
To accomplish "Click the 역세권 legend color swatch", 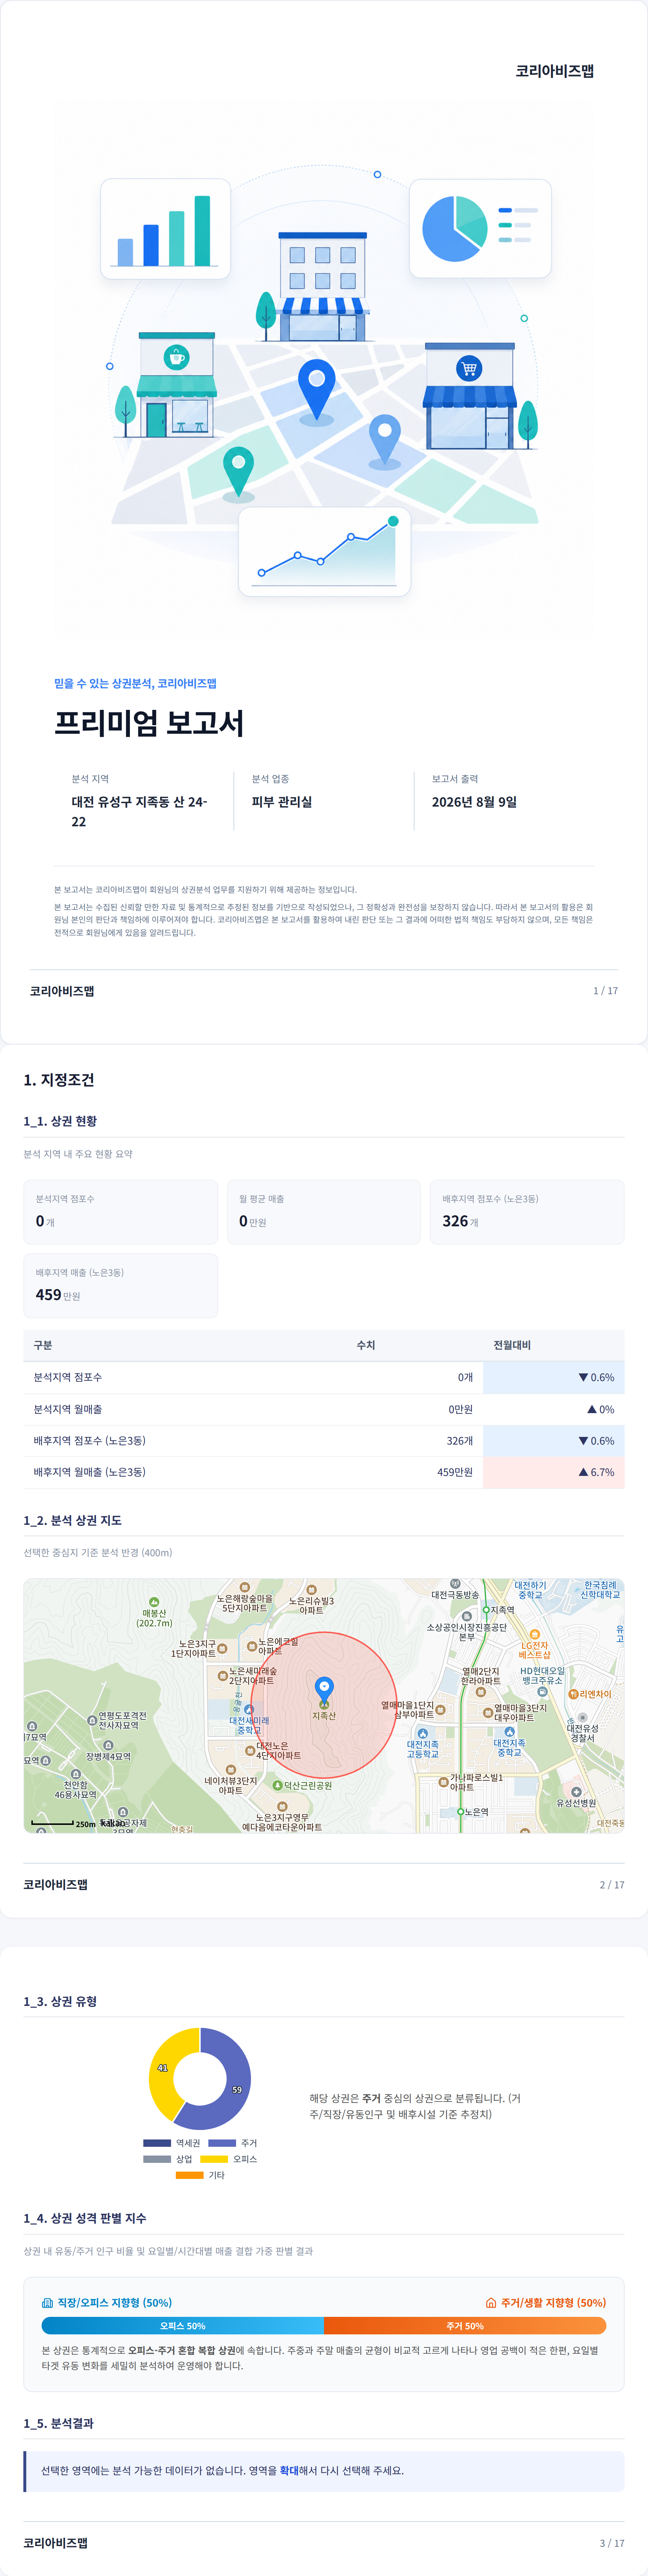I will tap(157, 2143).
